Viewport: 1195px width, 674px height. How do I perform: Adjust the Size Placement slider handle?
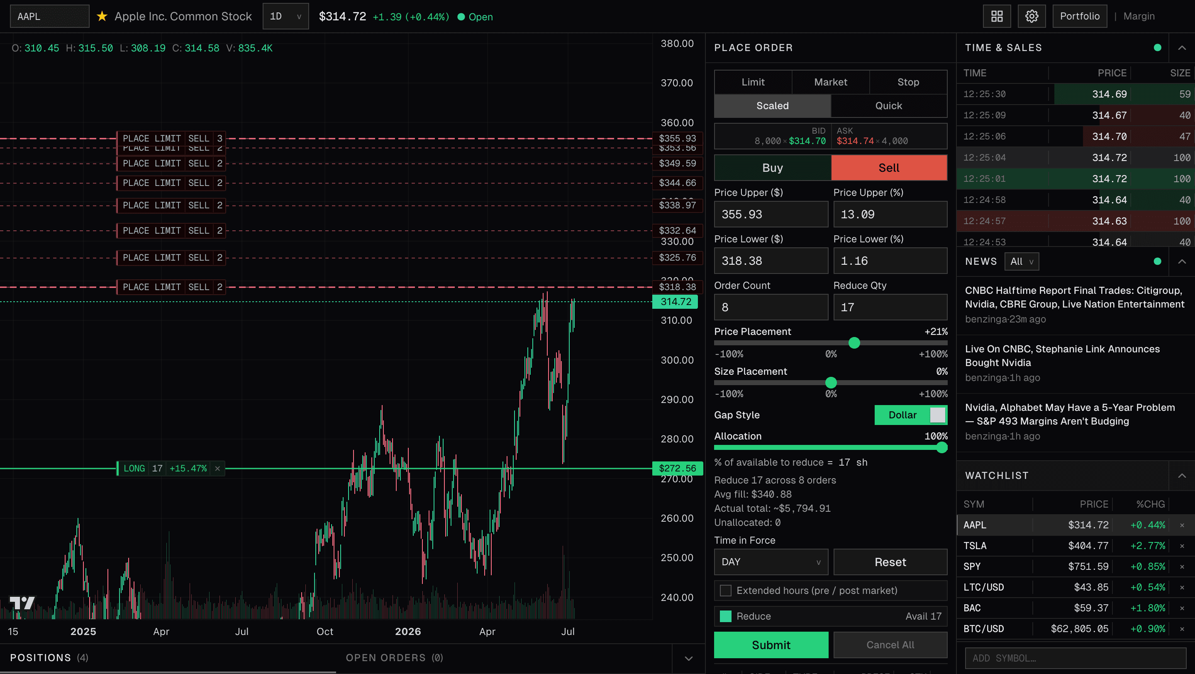coord(831,383)
